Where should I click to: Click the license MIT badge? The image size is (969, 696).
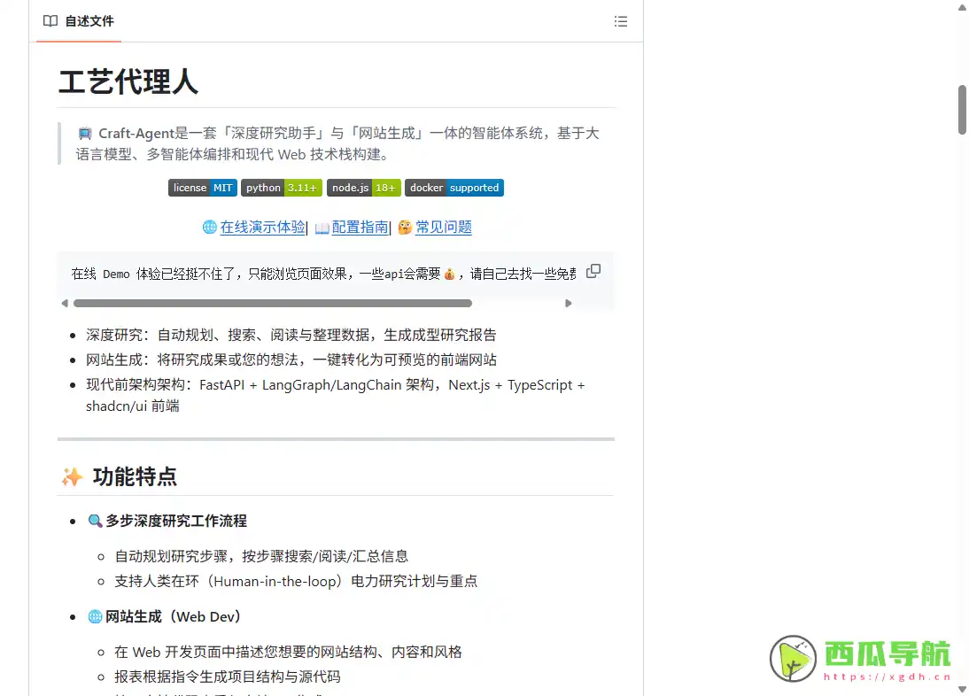(202, 187)
